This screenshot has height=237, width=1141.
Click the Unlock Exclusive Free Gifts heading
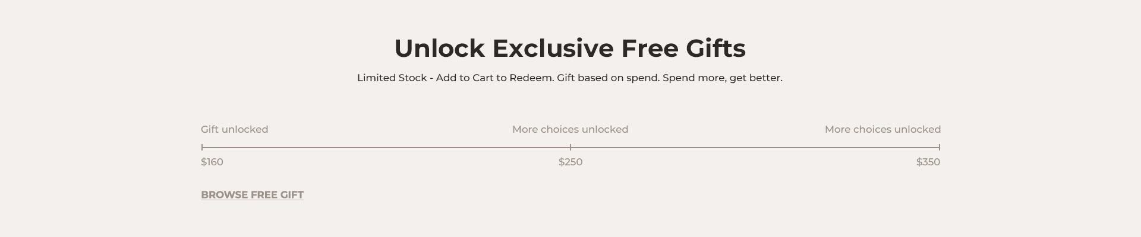pos(569,49)
